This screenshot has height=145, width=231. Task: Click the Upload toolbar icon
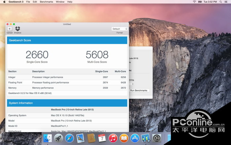(x=10, y=29)
